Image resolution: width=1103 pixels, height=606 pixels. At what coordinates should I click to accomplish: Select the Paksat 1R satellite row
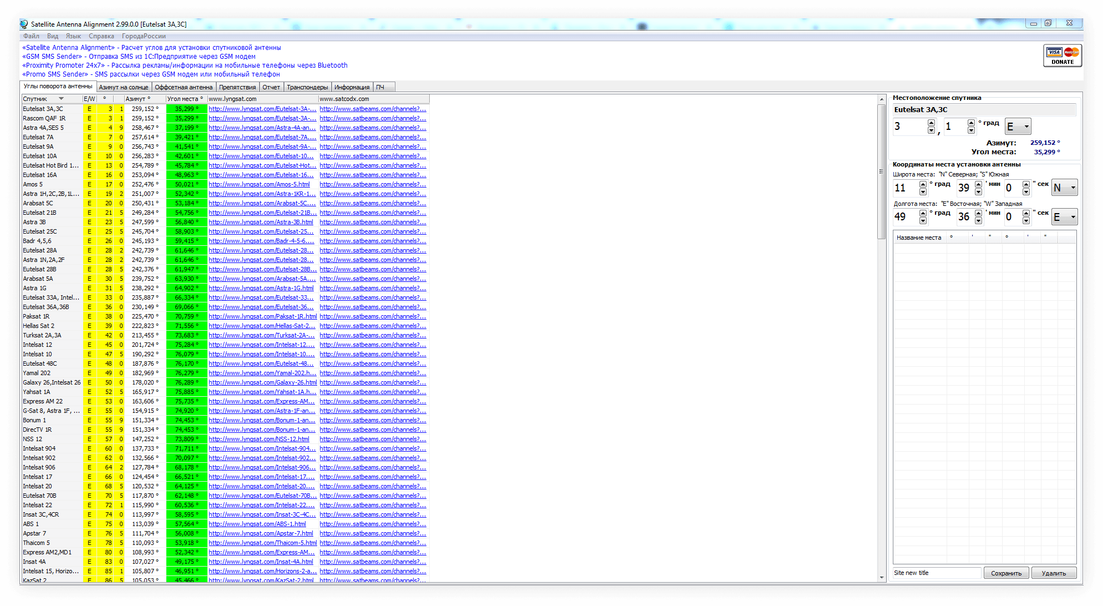click(x=225, y=316)
